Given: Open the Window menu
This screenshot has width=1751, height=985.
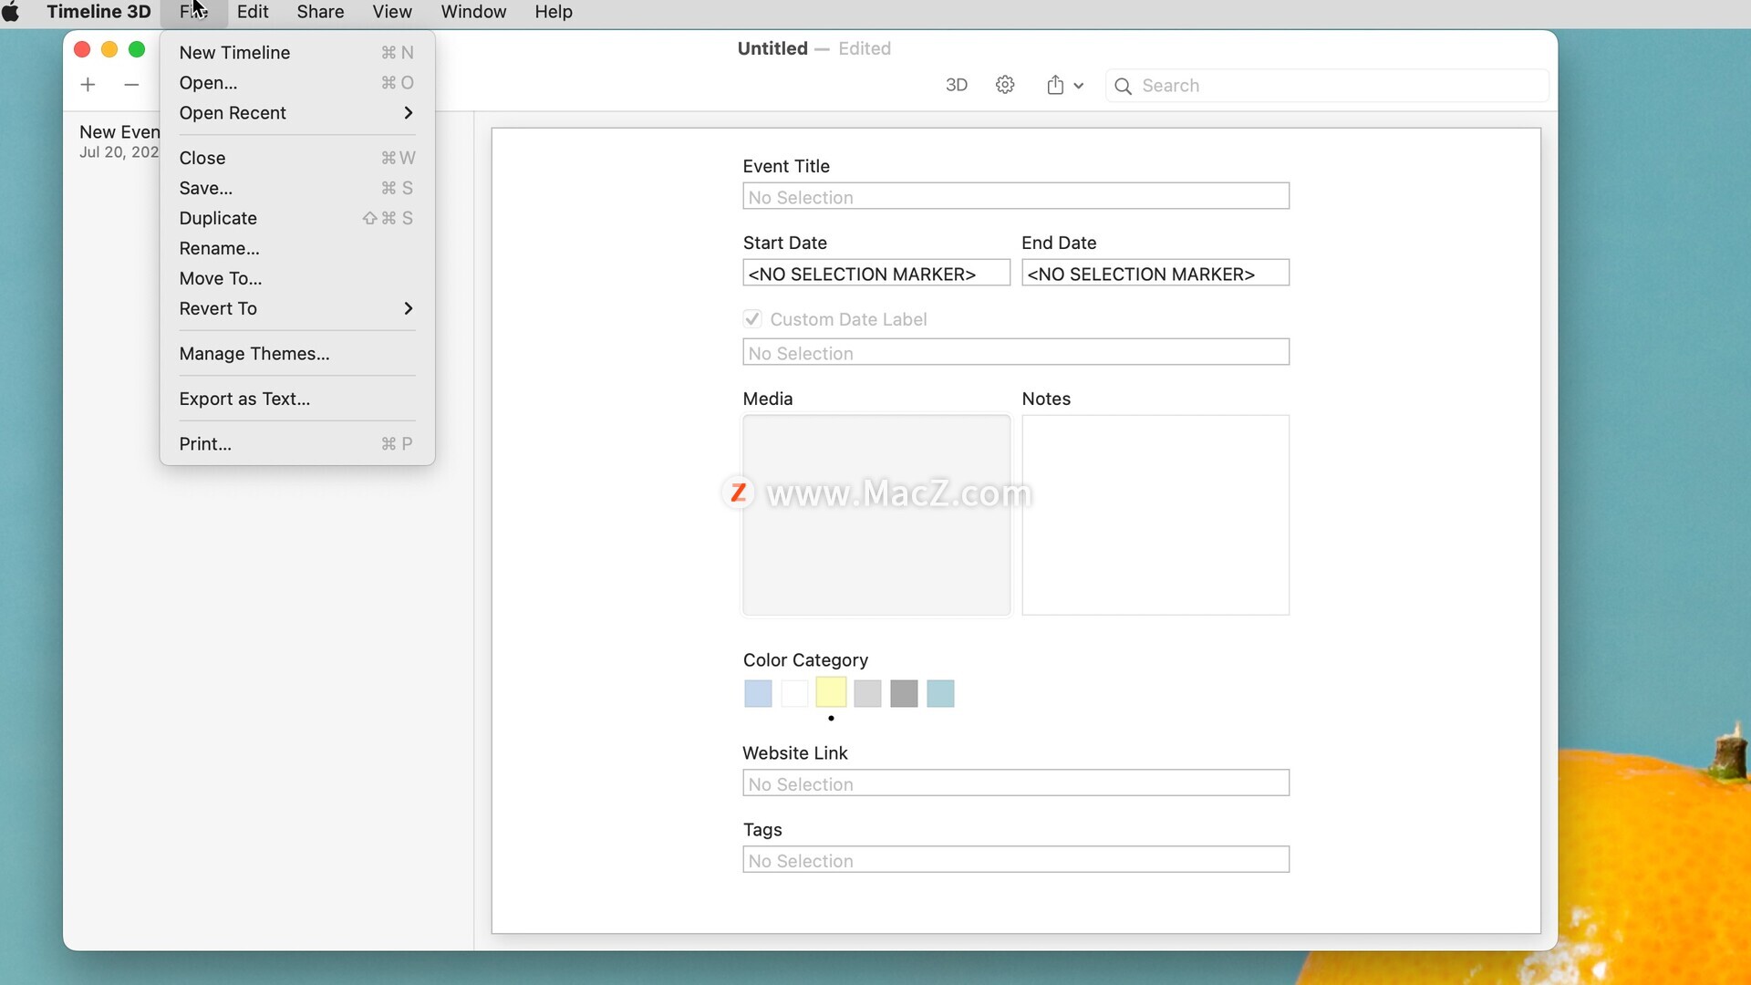Looking at the screenshot, I should pos(473,12).
